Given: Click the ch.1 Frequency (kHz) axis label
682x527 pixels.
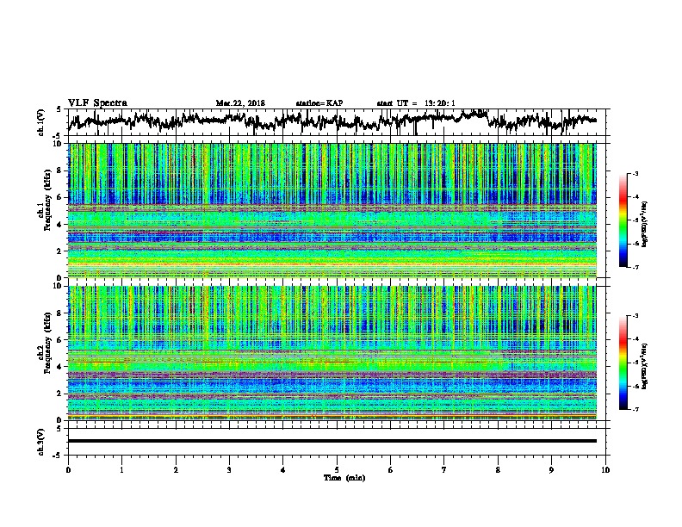Looking at the screenshot, I should (44, 201).
